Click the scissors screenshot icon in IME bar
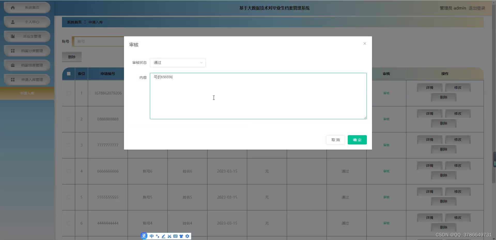 [169, 236]
